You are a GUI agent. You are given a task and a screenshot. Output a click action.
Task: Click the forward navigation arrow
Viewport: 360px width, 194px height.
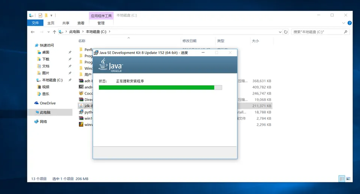coord(42,32)
